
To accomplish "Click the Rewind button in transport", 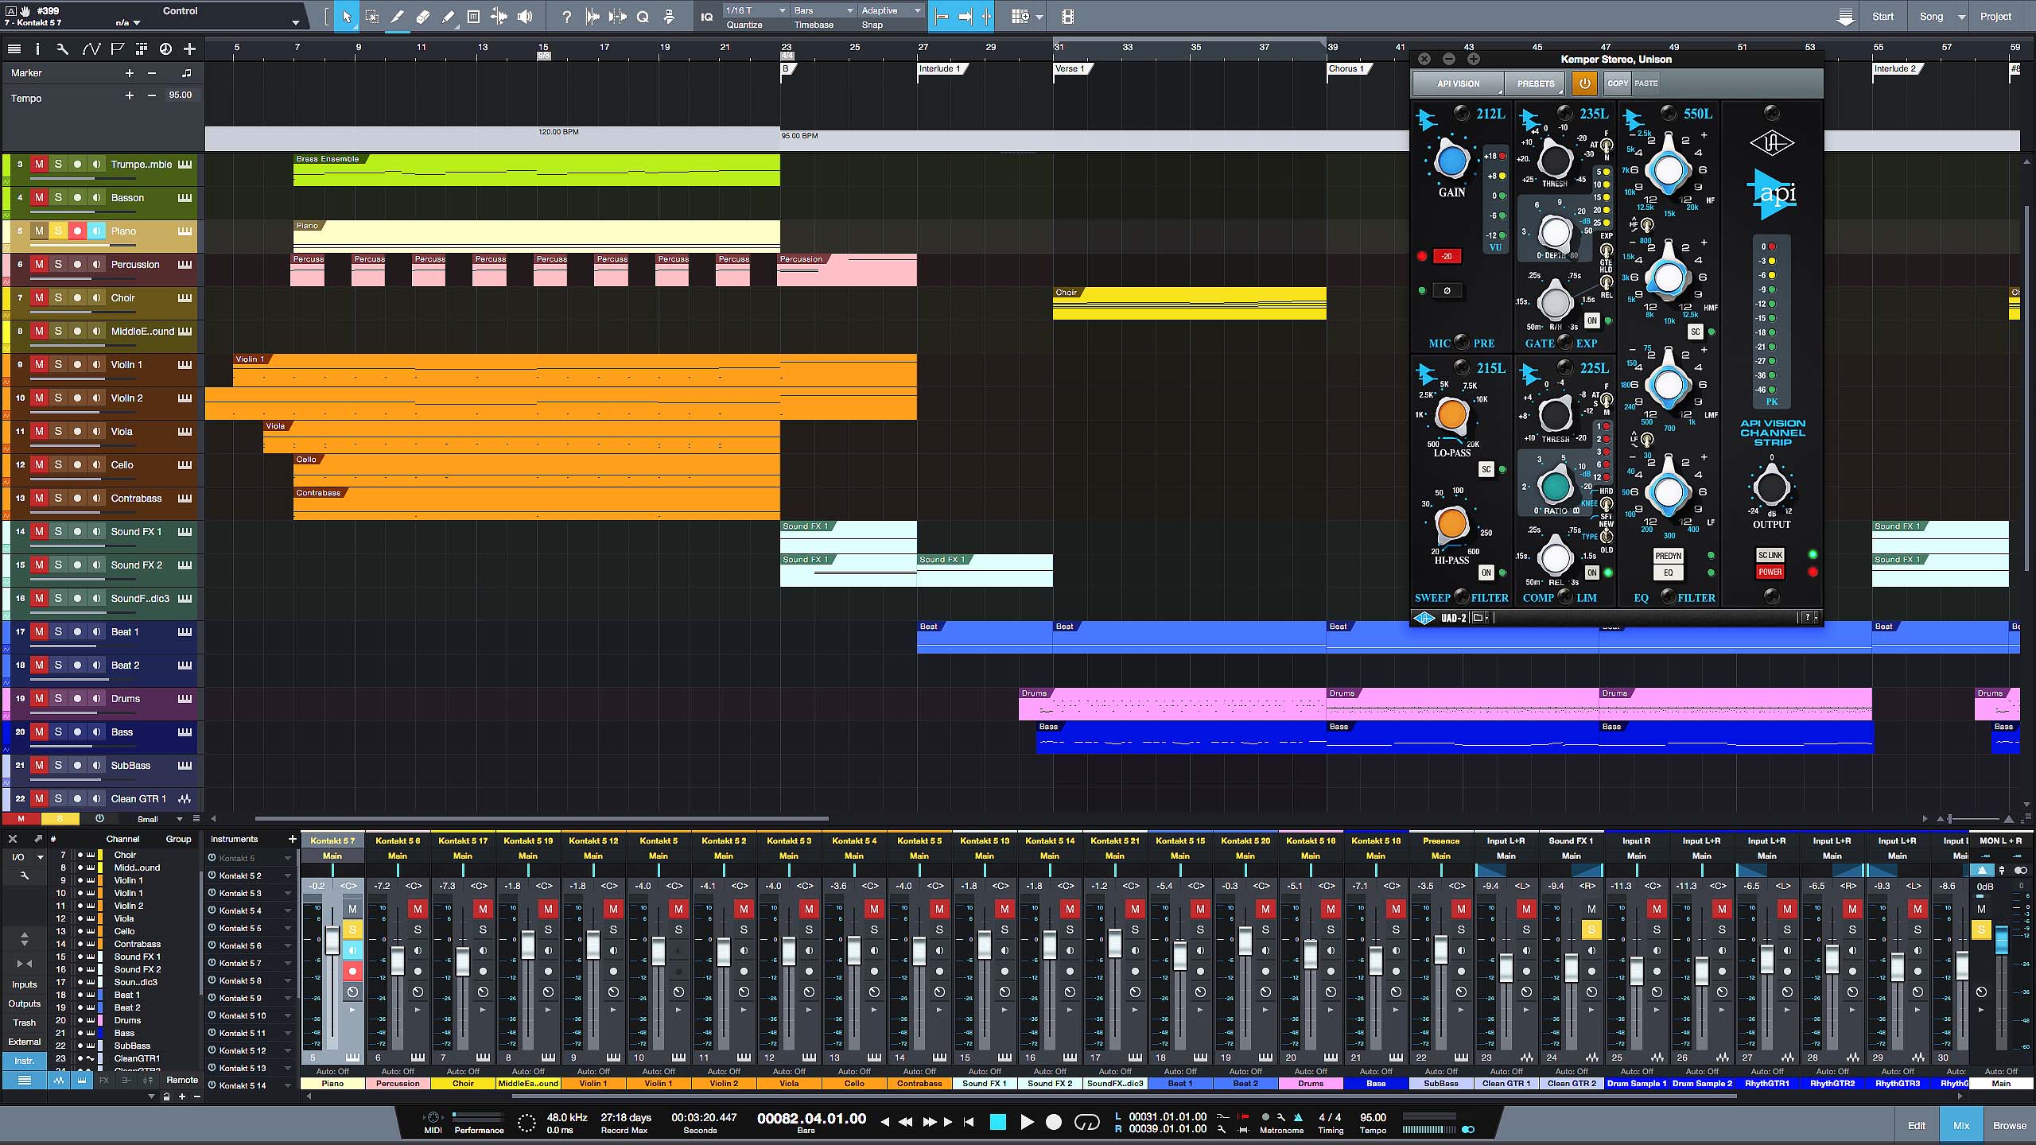I will (905, 1122).
